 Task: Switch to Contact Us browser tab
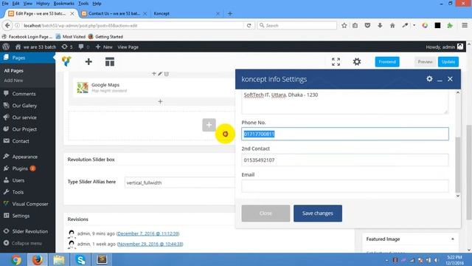click(114, 13)
